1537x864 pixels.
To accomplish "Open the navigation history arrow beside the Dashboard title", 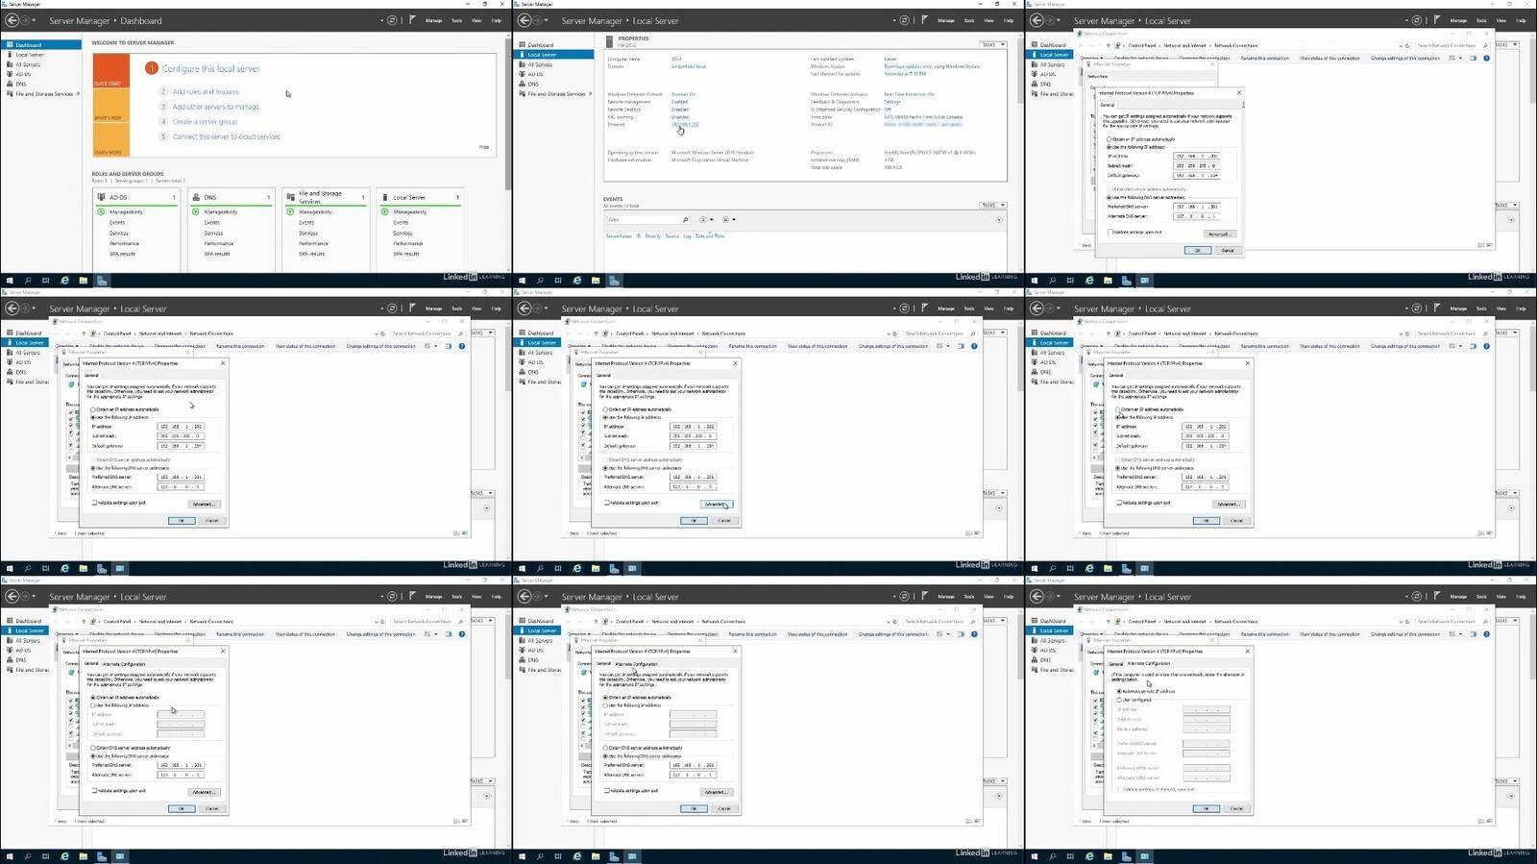I will tap(34, 20).
